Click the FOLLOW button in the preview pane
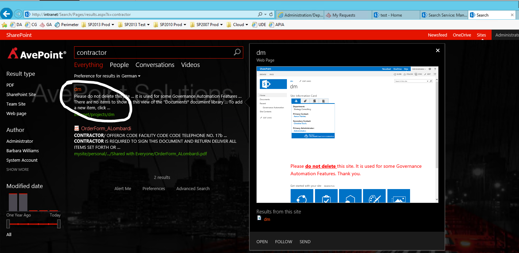The image size is (519, 253). (284, 241)
